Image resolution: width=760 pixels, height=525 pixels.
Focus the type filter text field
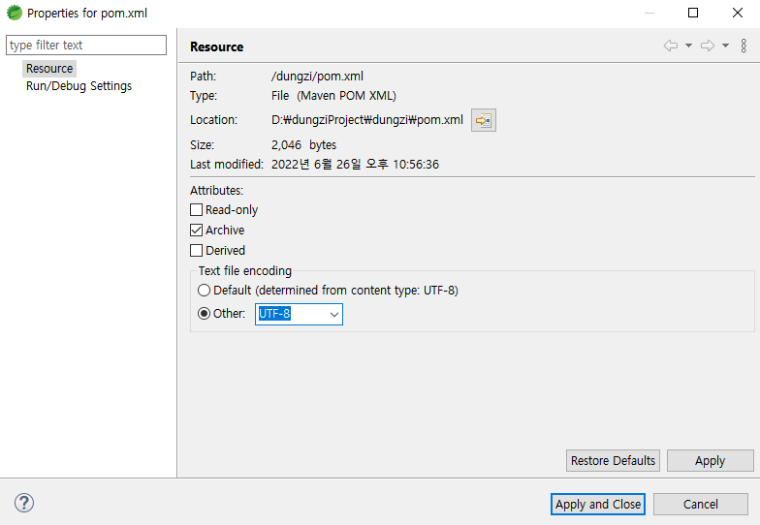86,45
